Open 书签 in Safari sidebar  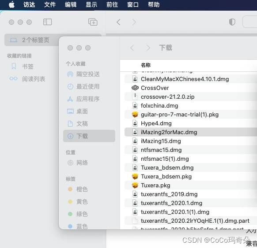(28, 66)
